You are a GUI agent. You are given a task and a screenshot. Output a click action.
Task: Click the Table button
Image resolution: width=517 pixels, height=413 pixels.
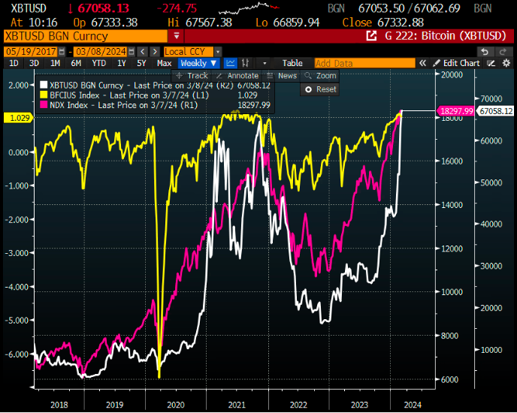[292, 63]
